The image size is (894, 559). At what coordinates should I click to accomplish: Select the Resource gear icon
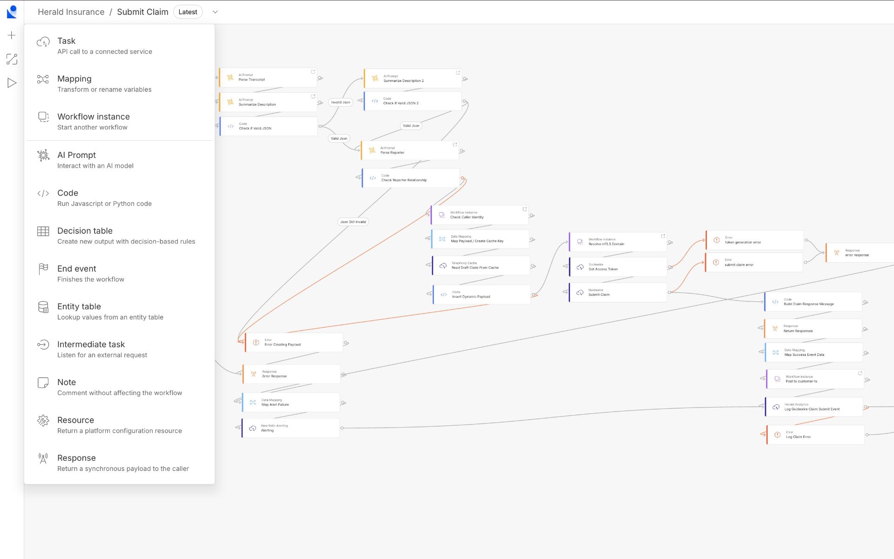click(43, 420)
